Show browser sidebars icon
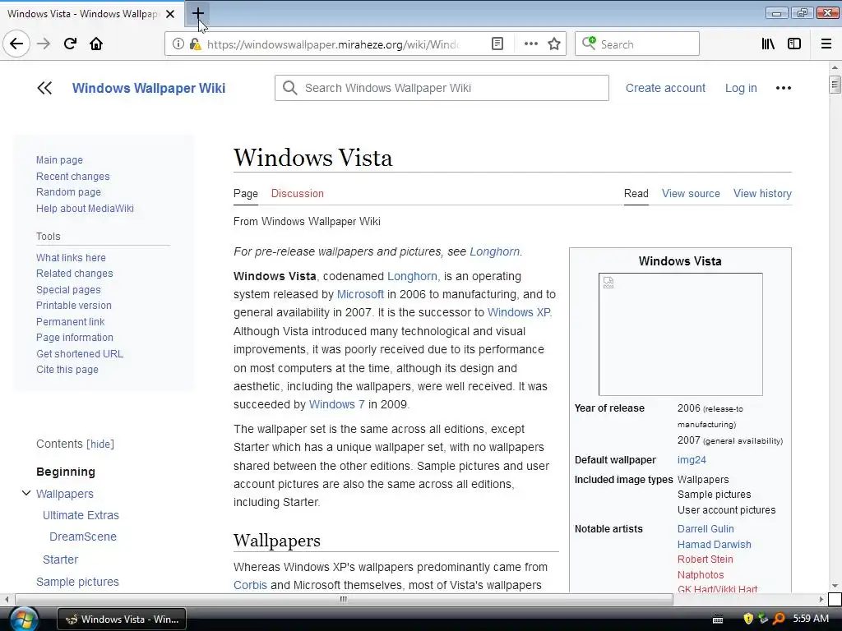The height and width of the screenshot is (631, 842). pyautogui.click(x=794, y=44)
